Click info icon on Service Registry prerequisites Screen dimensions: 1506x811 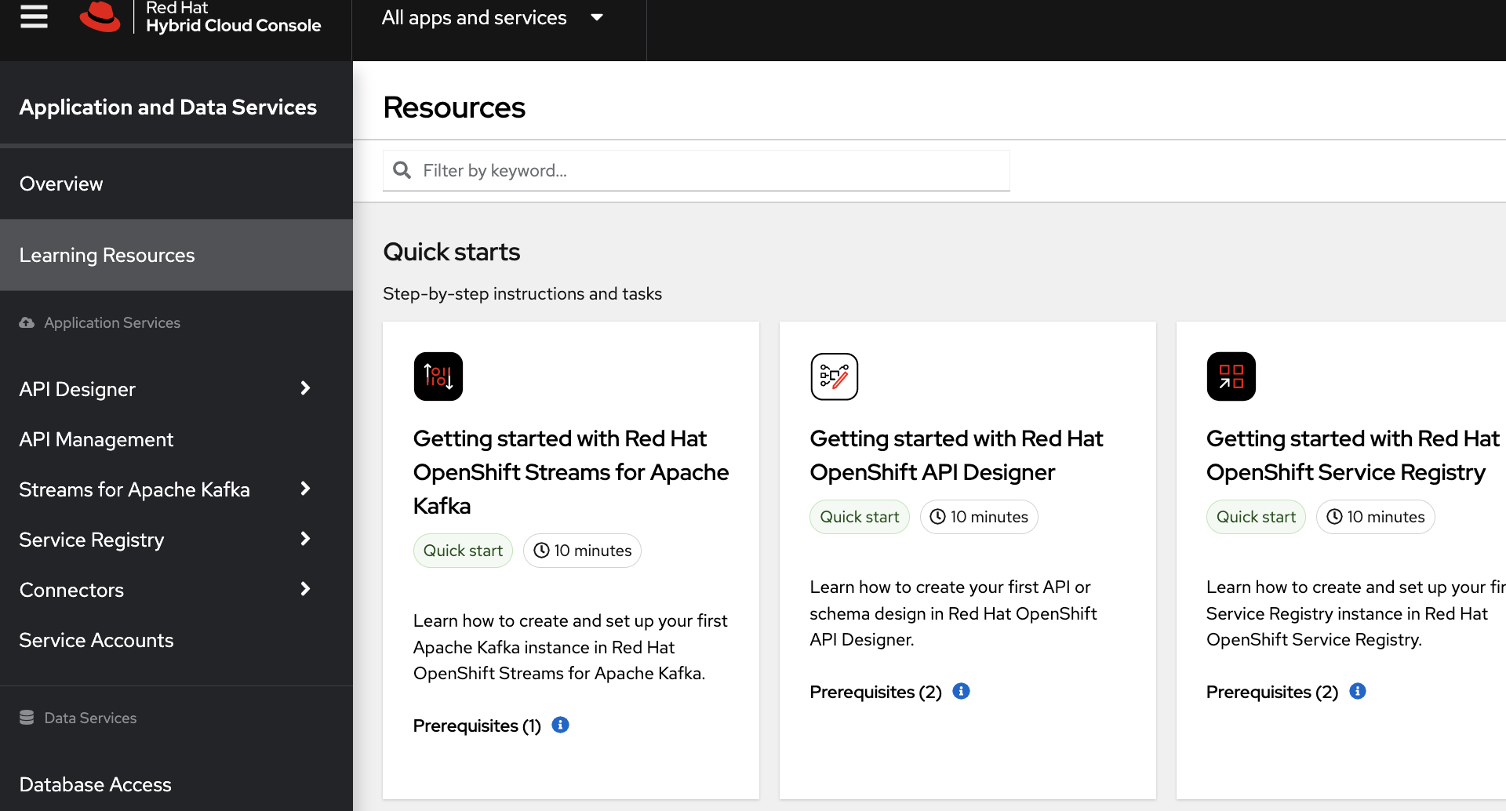1358,691
